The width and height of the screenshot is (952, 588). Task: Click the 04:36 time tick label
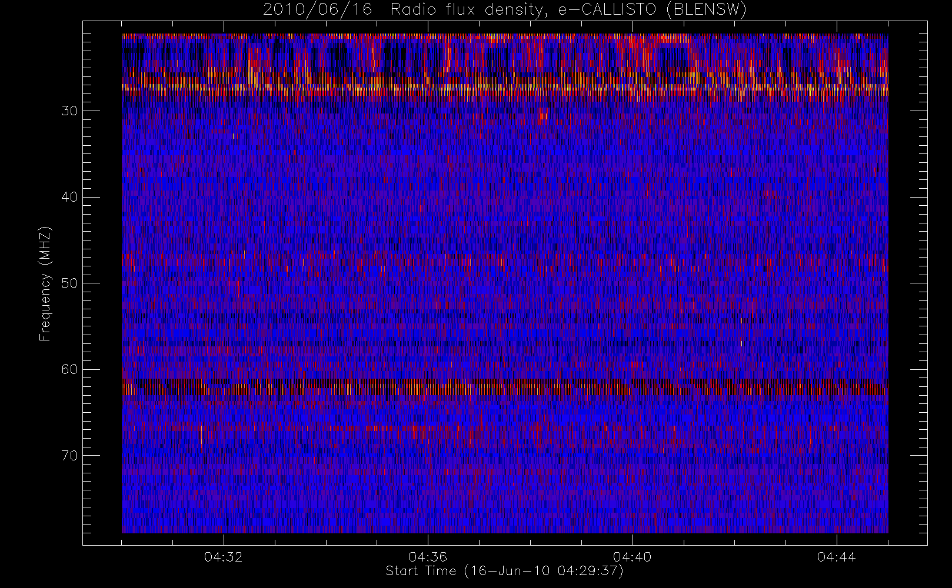pos(428,557)
